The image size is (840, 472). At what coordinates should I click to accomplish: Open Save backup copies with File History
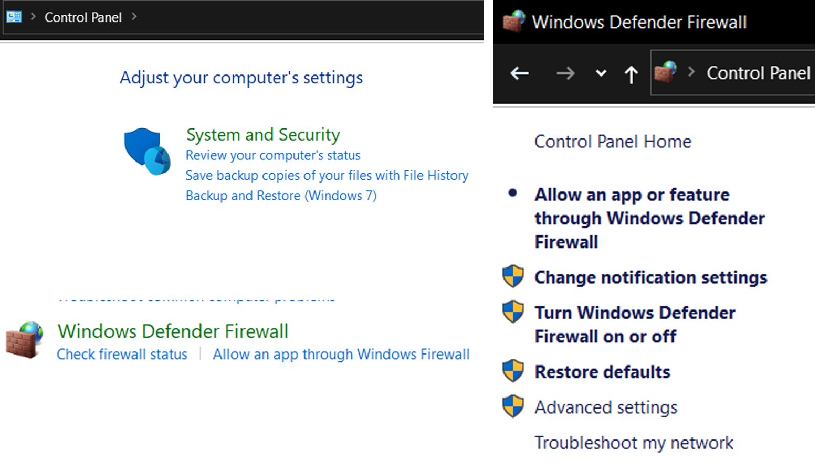[327, 176]
